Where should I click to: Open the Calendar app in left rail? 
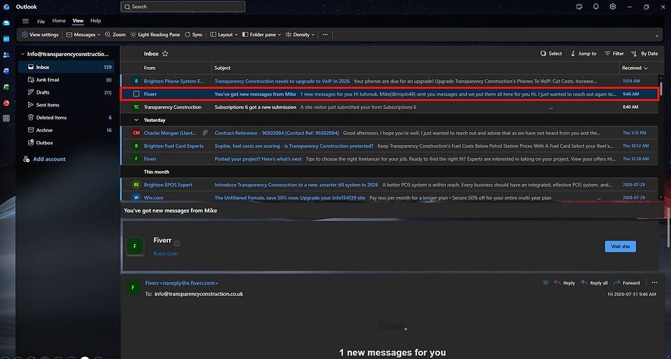(6, 39)
